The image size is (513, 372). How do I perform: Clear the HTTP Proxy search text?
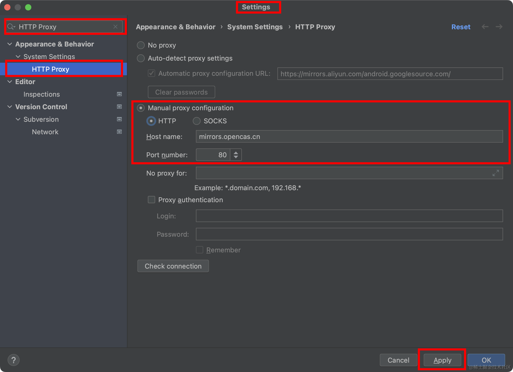click(115, 27)
